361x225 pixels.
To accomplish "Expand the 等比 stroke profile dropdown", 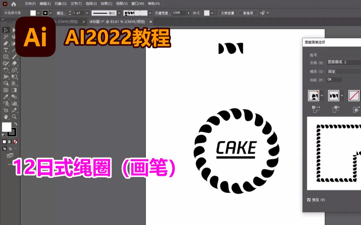I will pos(119,13).
